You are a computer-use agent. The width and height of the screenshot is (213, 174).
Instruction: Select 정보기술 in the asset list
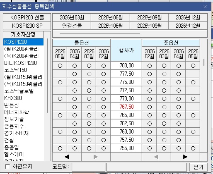[x=23, y=119]
